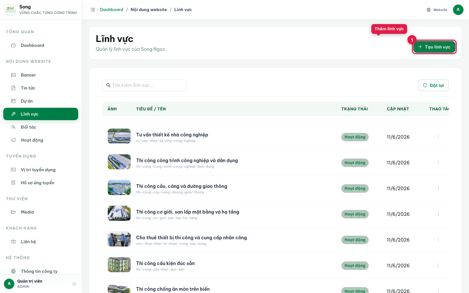Click thumbnail of Tư vấn thiết kế nhà công nghiệp
The image size is (469, 293).
119,136
